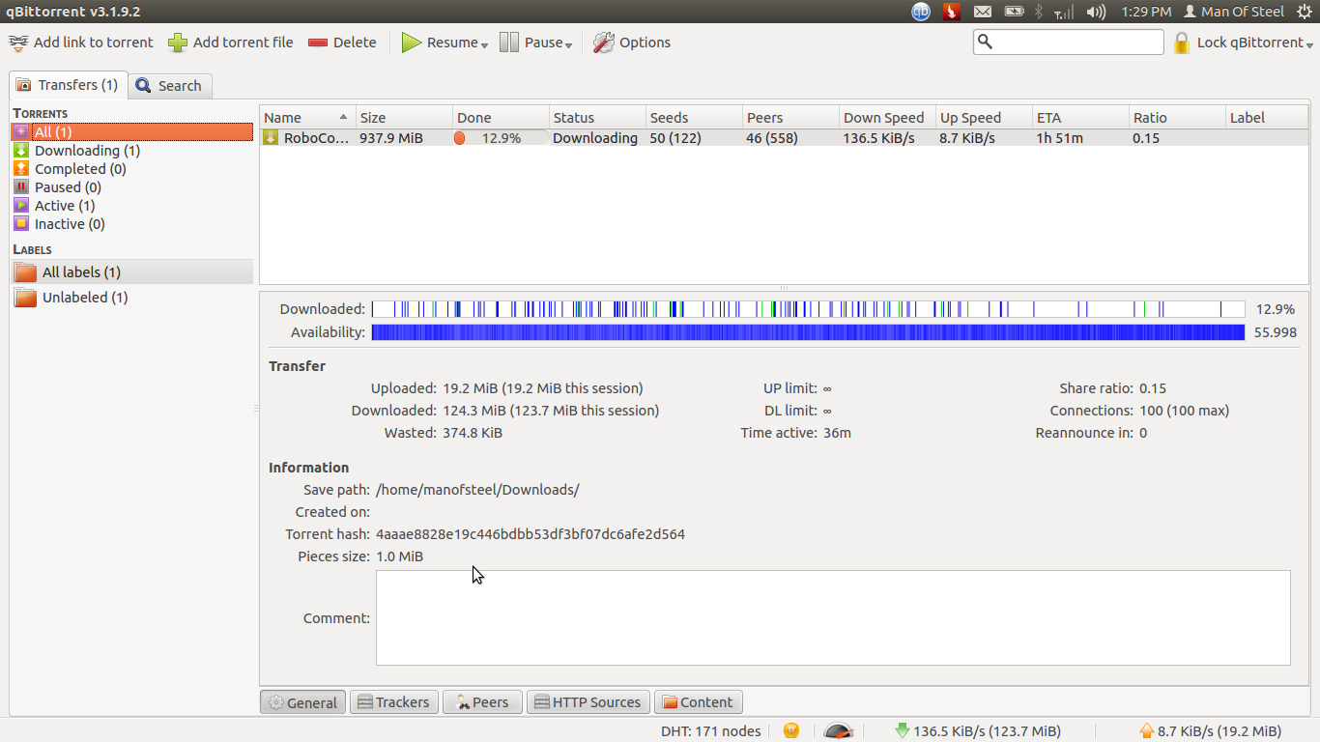Click the yellow connection status smiley in status bar
This screenshot has width=1320, height=742.
790,730
